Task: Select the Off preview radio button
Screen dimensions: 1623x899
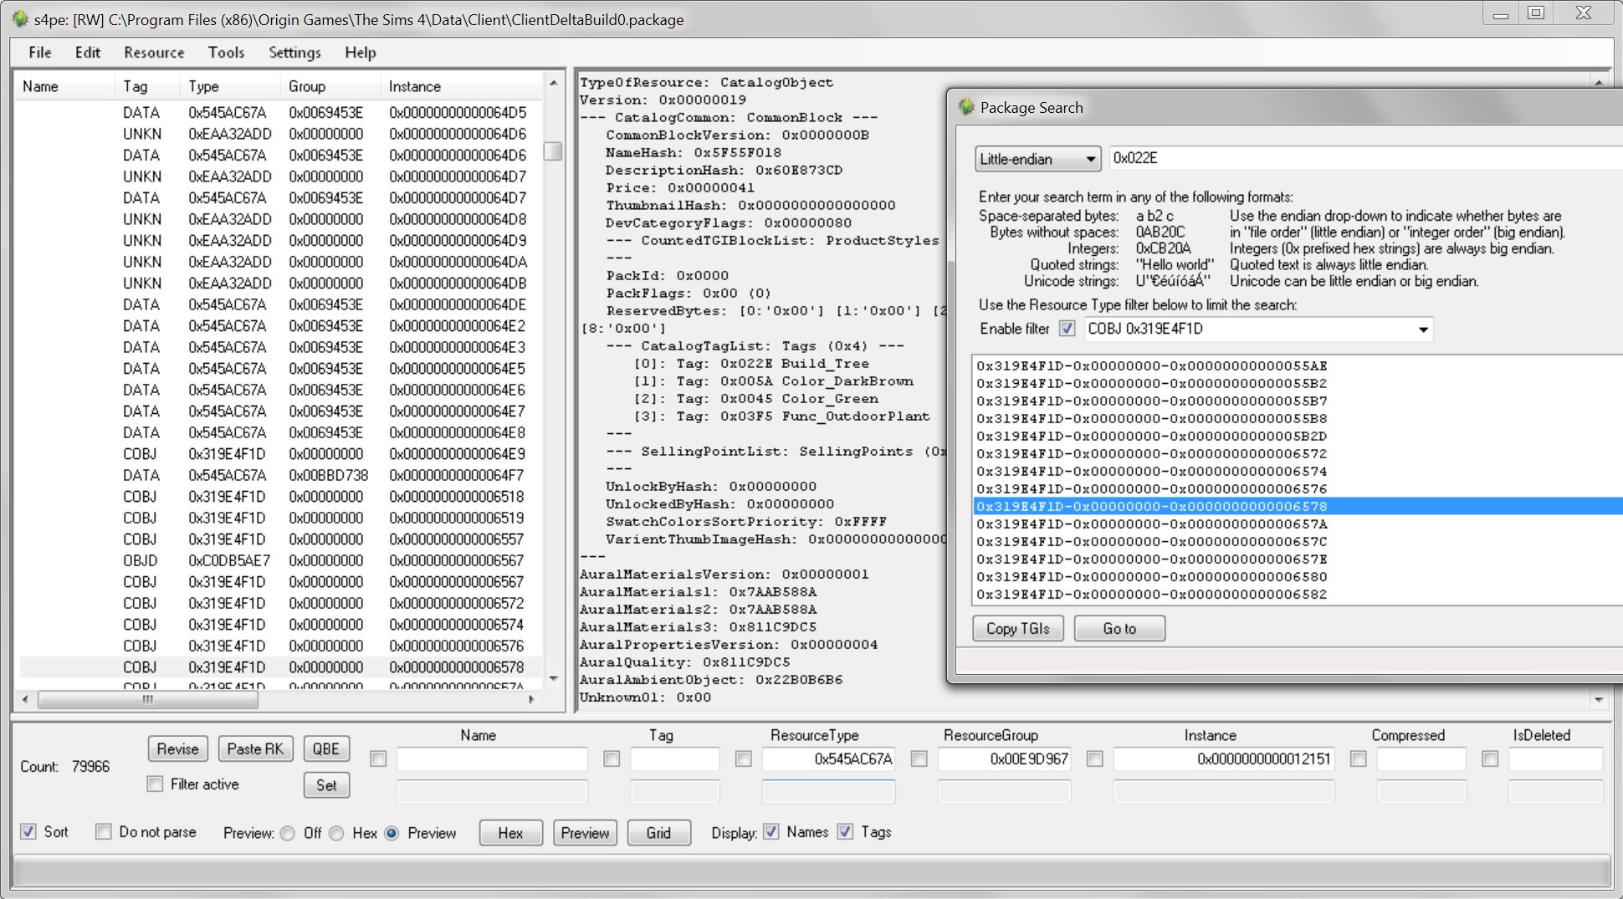Action: click(x=288, y=833)
